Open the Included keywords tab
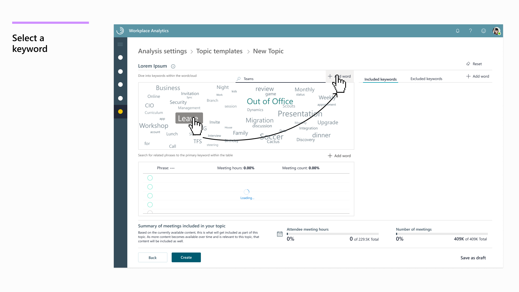Image resolution: width=519 pixels, height=292 pixels. [380, 79]
